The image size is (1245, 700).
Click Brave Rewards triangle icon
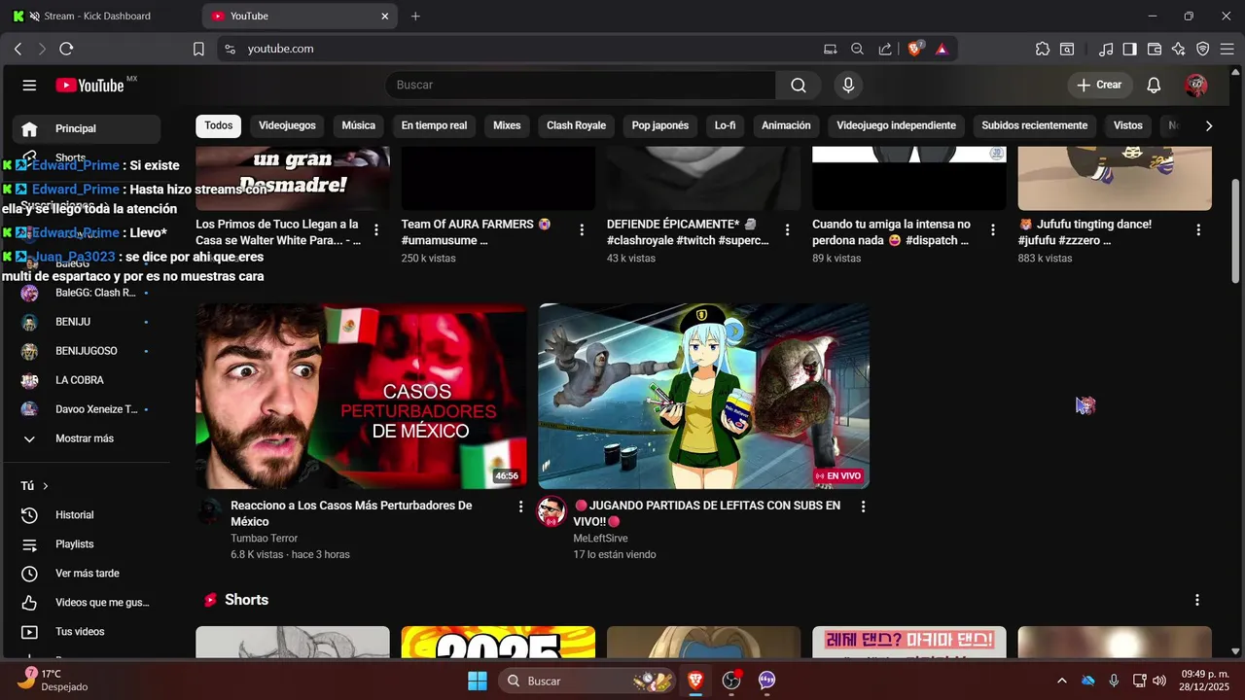click(x=942, y=49)
